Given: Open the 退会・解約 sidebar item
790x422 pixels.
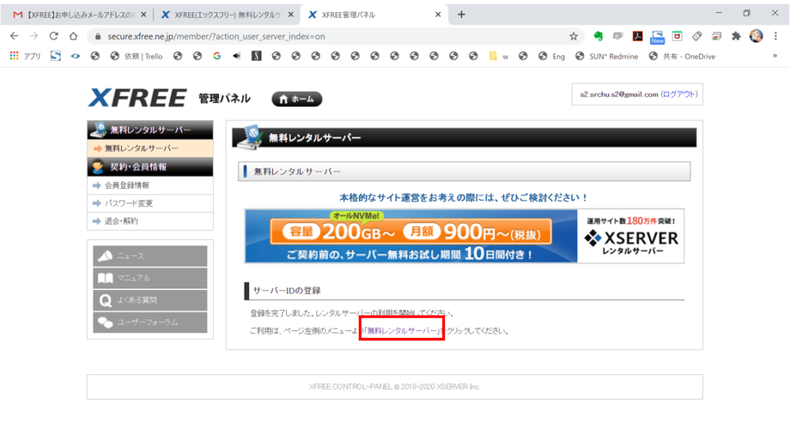Looking at the screenshot, I should (x=122, y=221).
